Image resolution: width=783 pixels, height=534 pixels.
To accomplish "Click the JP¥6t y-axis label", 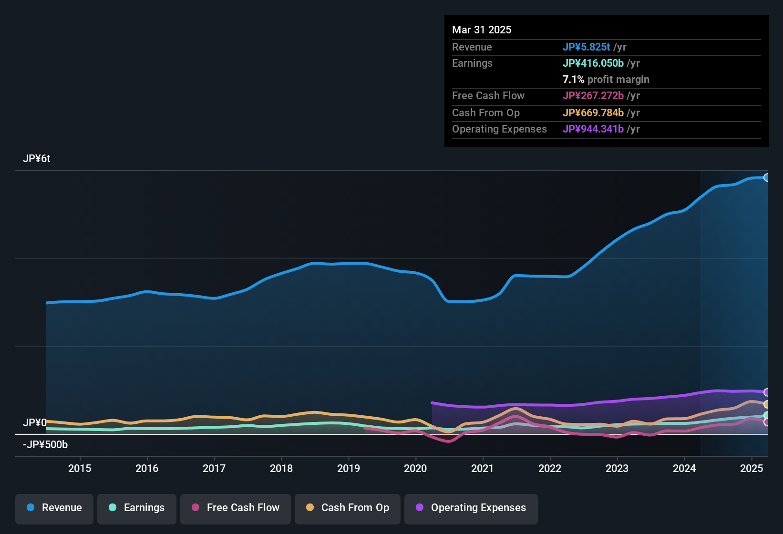I will click(37, 159).
